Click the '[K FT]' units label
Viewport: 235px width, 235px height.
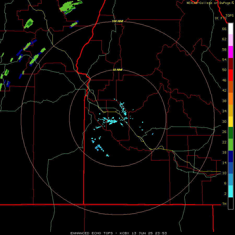click(221, 18)
